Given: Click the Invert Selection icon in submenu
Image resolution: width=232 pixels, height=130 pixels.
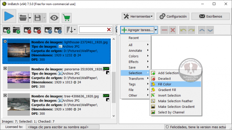Looking at the screenshot, I should tap(153, 95).
